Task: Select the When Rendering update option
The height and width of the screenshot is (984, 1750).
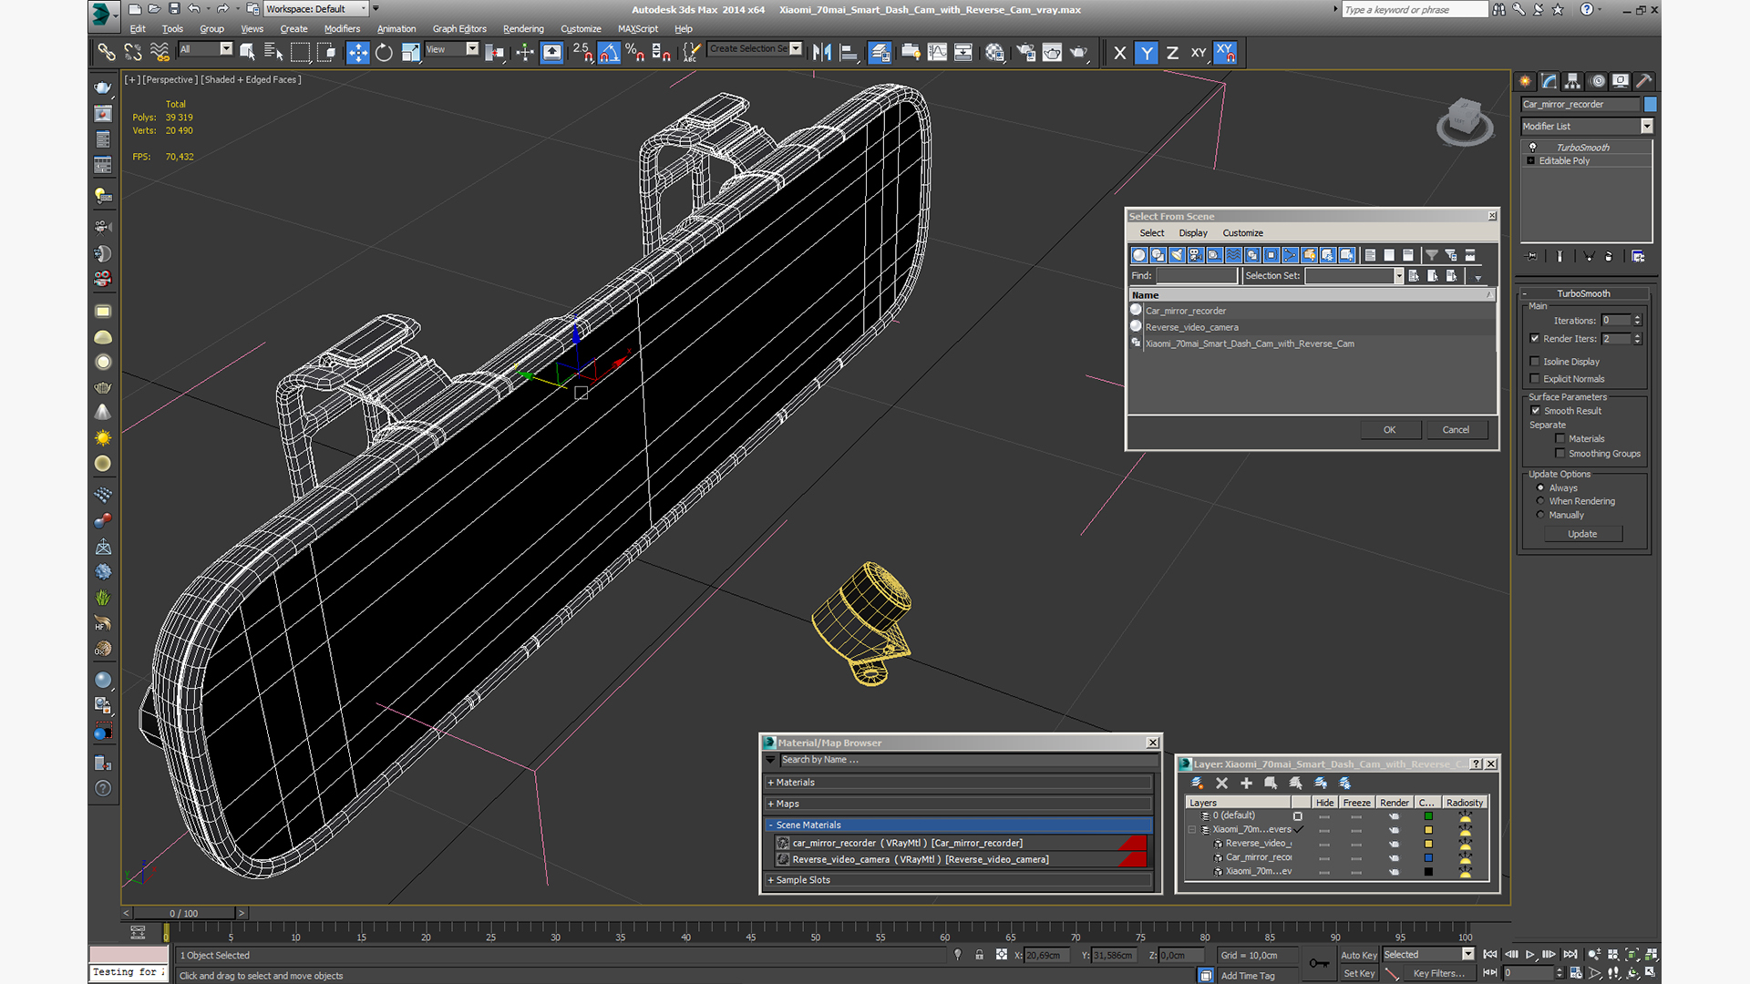Action: pos(1540,501)
